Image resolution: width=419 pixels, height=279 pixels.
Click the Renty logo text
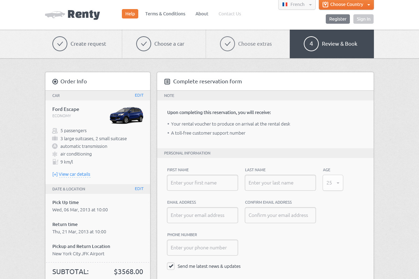click(x=84, y=14)
